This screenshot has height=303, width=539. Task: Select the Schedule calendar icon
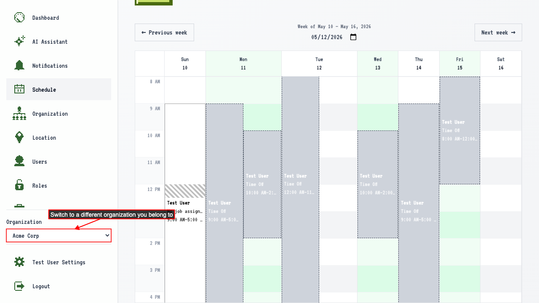pyautogui.click(x=19, y=89)
